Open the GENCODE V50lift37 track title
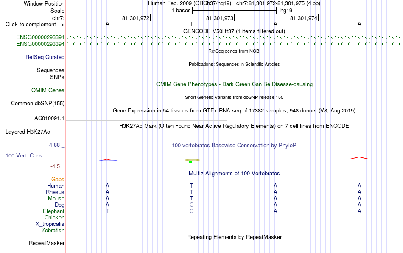This screenshot has width=403, height=253. click(234, 31)
